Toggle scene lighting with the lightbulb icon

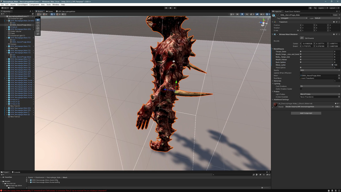click(242, 14)
